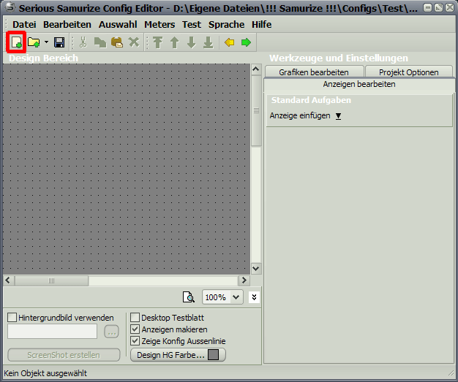Click the gray design background swatch
The image size is (458, 382).
coord(213,355)
